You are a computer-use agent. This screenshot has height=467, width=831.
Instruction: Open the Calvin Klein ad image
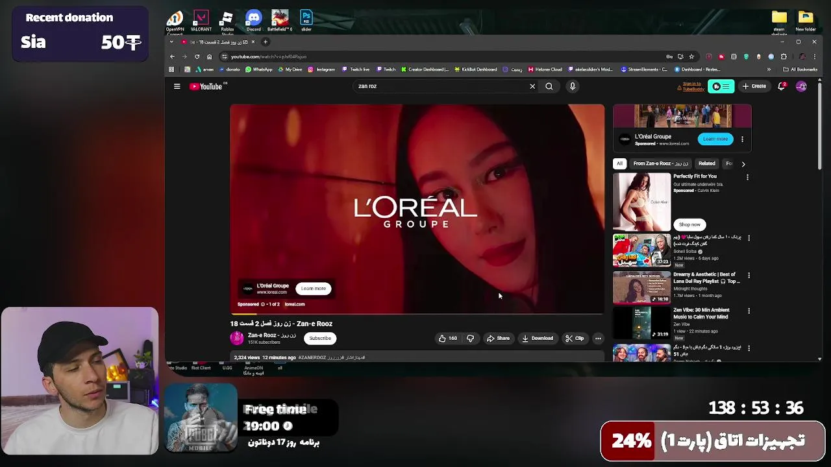tap(641, 201)
